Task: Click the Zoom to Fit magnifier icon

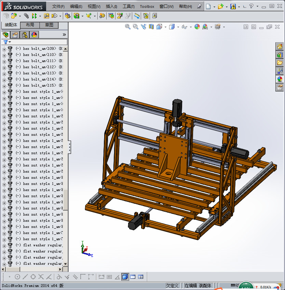Action: (x=127, y=27)
